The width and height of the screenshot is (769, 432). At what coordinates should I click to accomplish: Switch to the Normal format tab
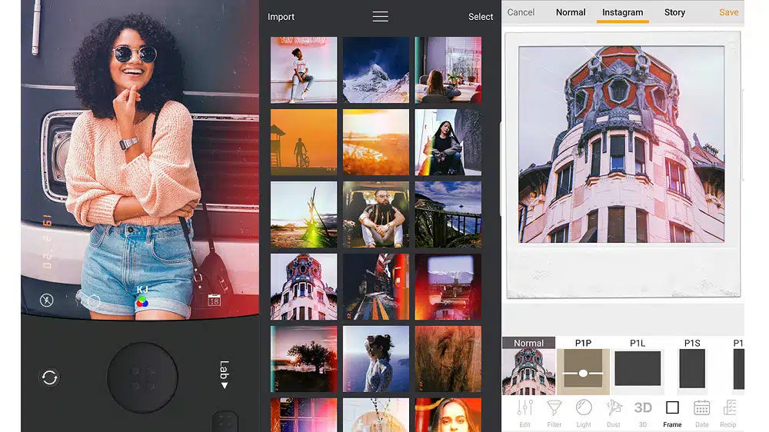coord(571,12)
